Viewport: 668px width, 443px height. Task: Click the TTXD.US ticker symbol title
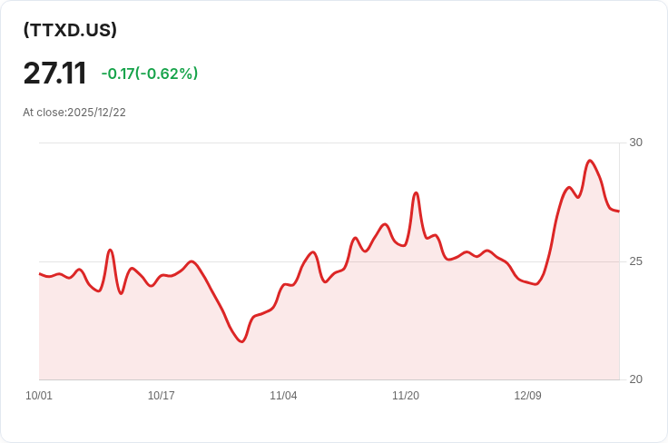pos(70,30)
